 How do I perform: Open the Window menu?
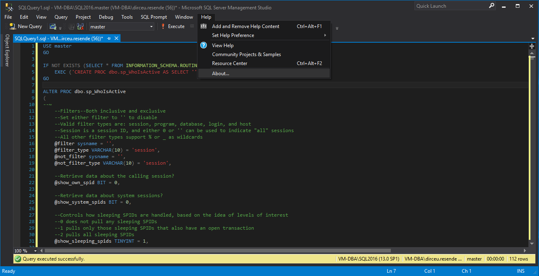point(184,17)
